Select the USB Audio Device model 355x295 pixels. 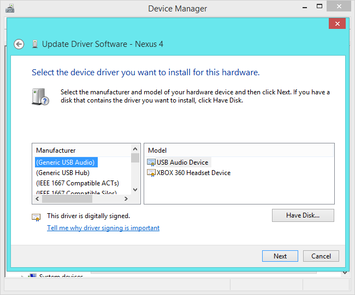[x=182, y=162]
